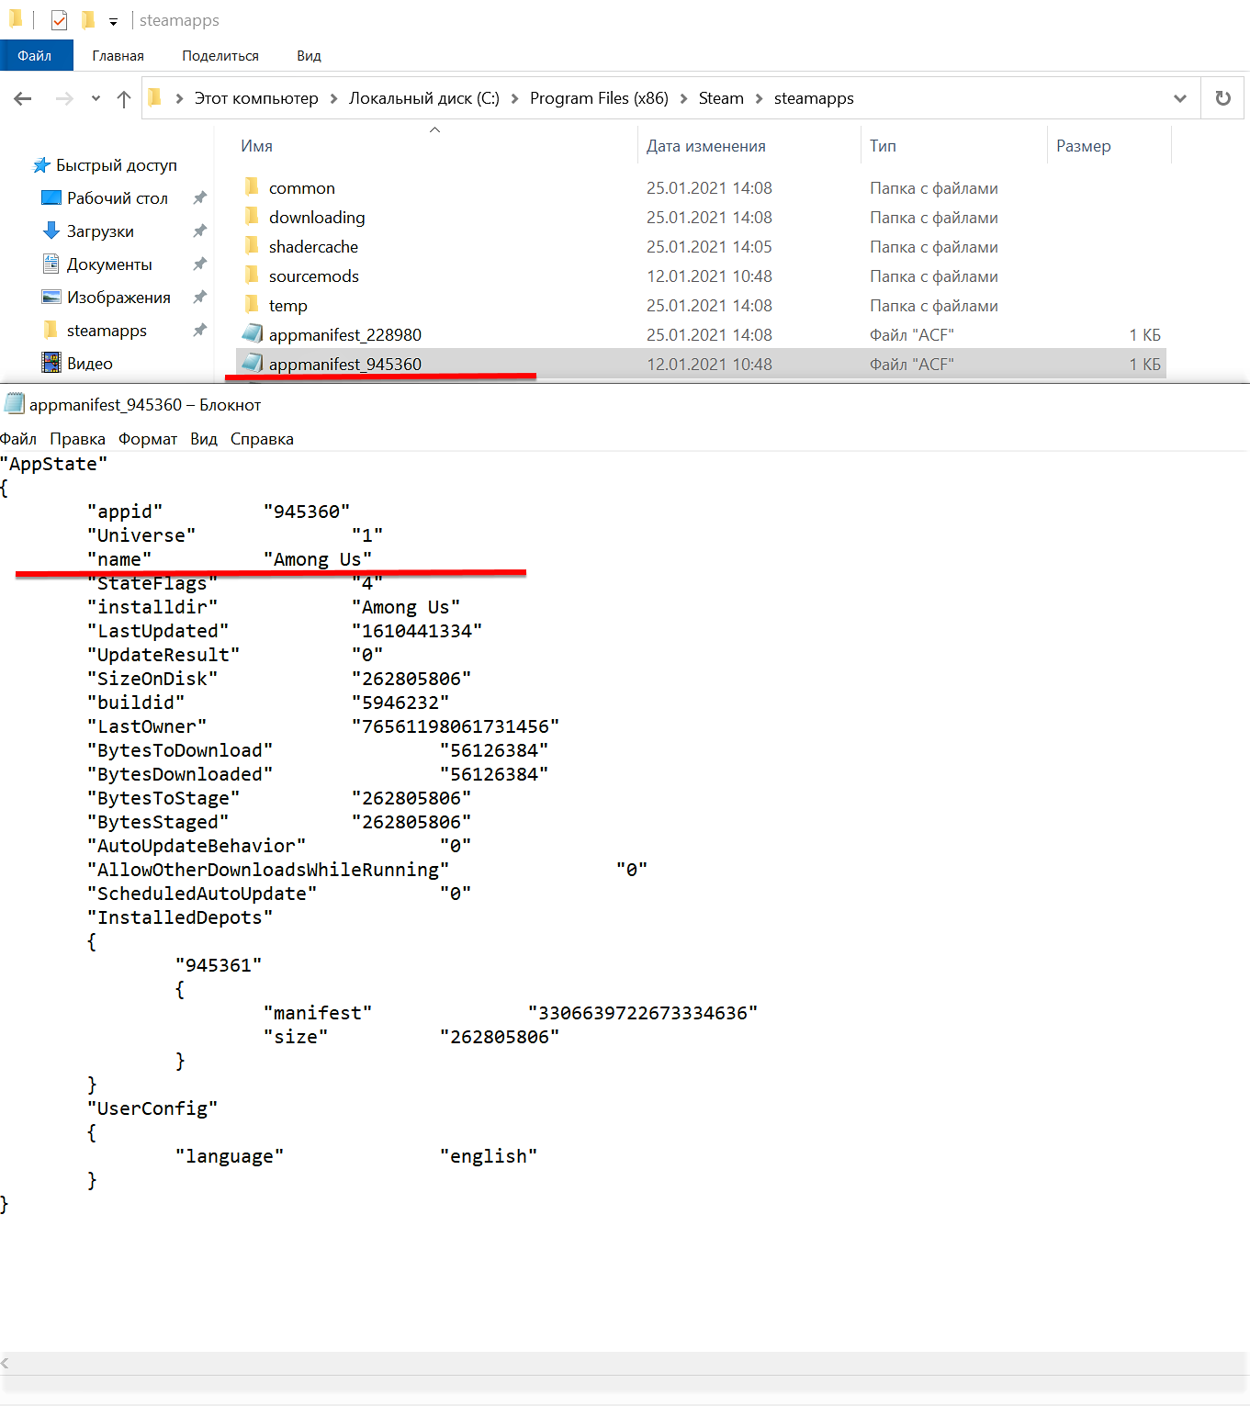This screenshot has width=1250, height=1406.
Task: Click the pin icon next to Изображения
Action: [x=199, y=298]
